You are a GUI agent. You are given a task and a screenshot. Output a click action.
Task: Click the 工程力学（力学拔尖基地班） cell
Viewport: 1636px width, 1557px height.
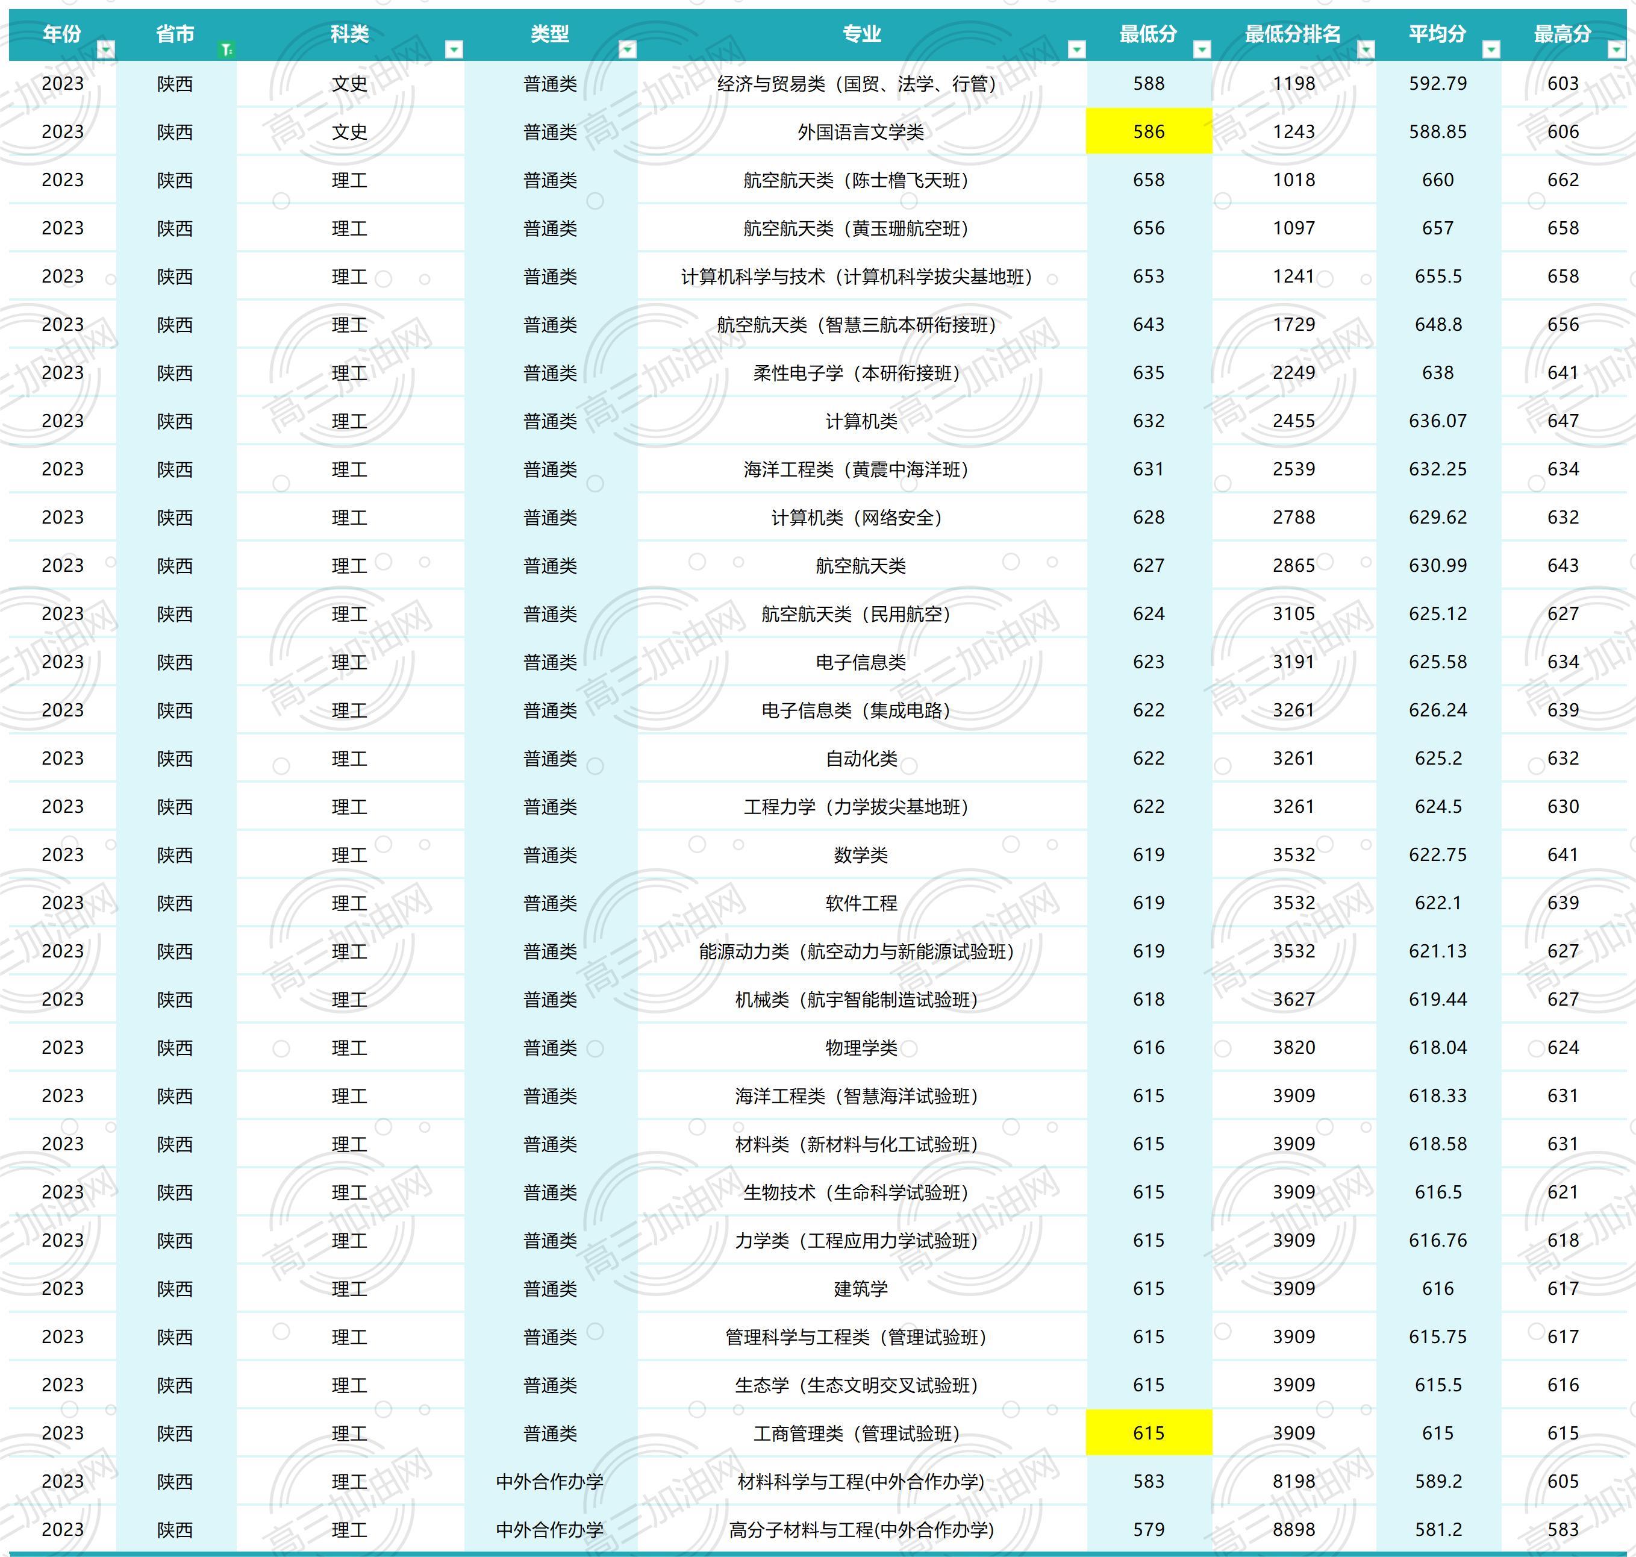(x=861, y=806)
